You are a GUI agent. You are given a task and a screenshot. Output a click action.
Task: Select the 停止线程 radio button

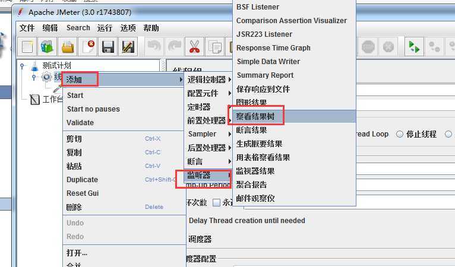coord(400,134)
